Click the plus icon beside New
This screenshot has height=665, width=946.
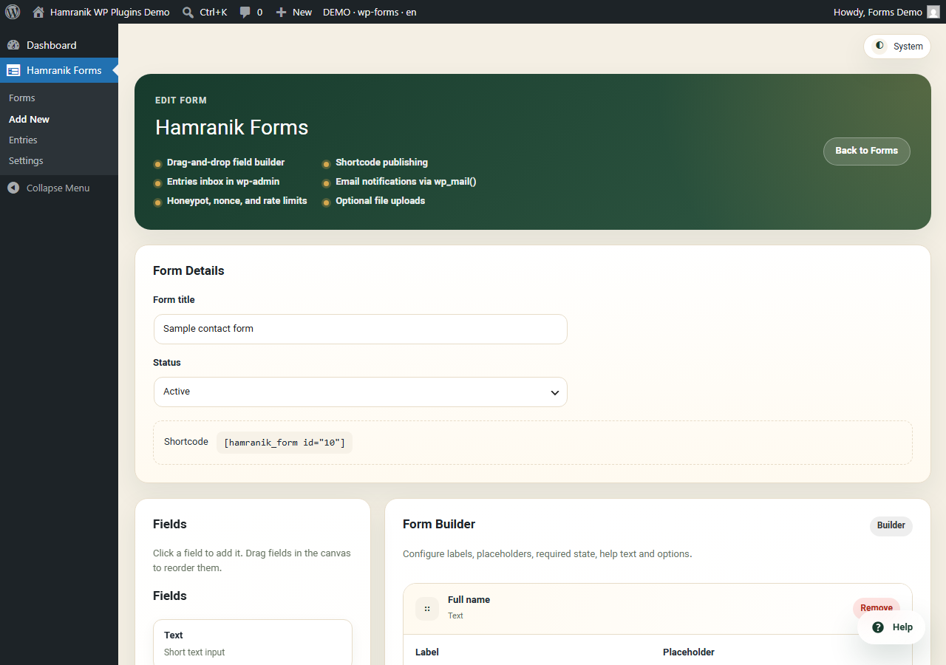click(x=281, y=12)
